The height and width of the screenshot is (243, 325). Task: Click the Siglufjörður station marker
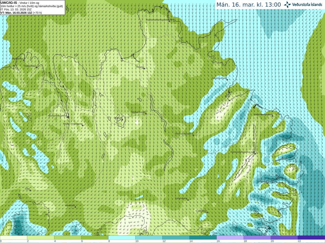tap(24, 60)
